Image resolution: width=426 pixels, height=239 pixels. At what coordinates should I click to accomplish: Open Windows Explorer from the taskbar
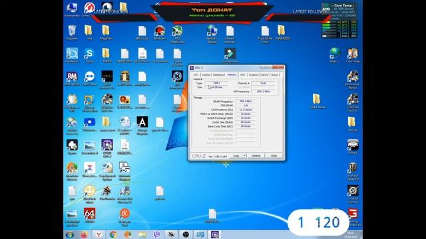pos(142,234)
